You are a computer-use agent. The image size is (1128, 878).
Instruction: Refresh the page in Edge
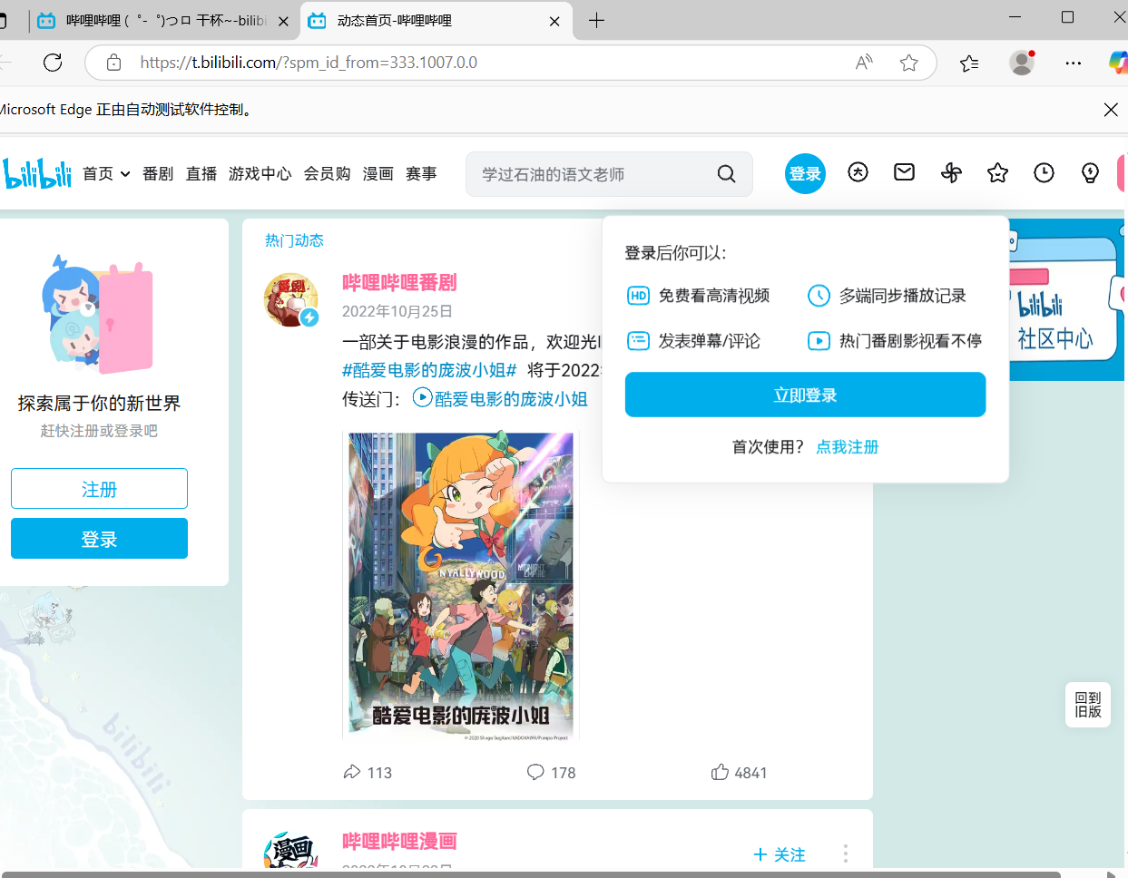click(x=53, y=63)
